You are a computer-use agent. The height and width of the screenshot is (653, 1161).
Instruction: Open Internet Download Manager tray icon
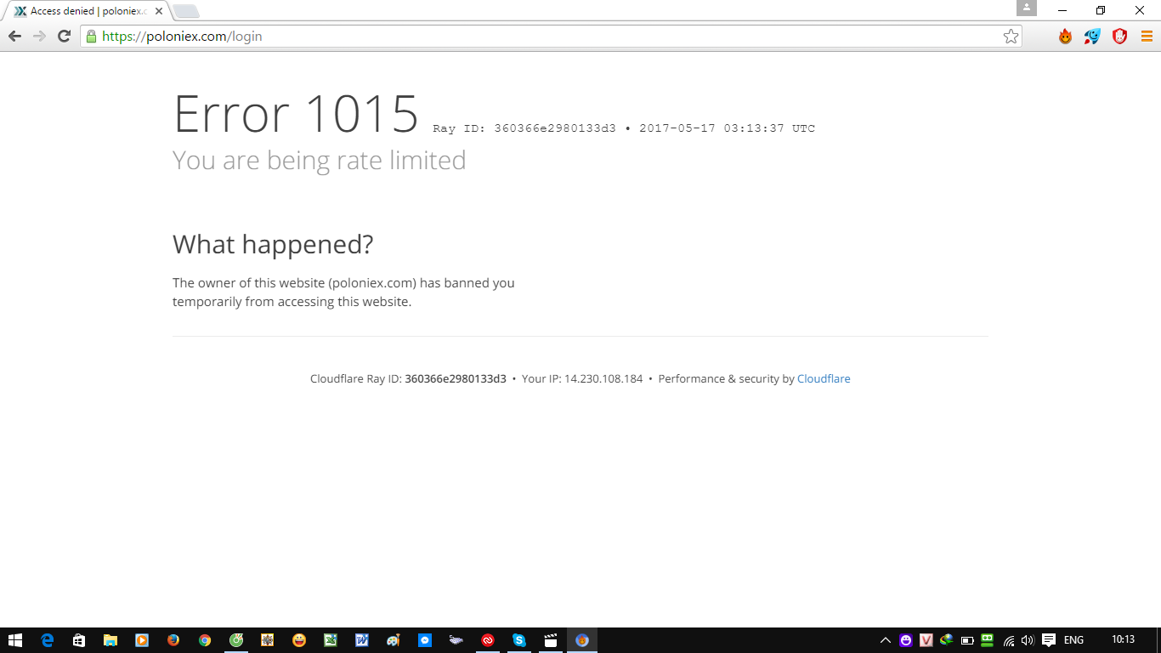pos(946,640)
